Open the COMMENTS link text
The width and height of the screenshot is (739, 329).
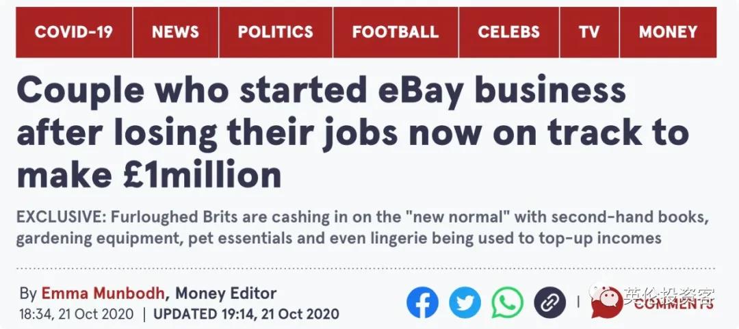tap(677, 306)
